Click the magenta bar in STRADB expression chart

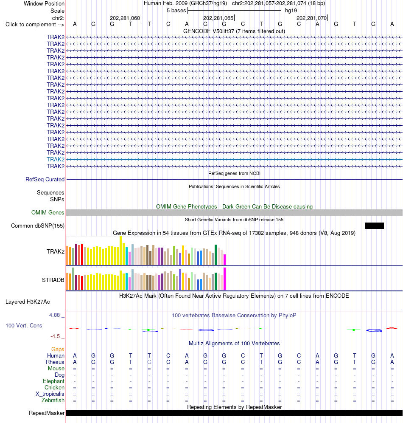pos(225,279)
